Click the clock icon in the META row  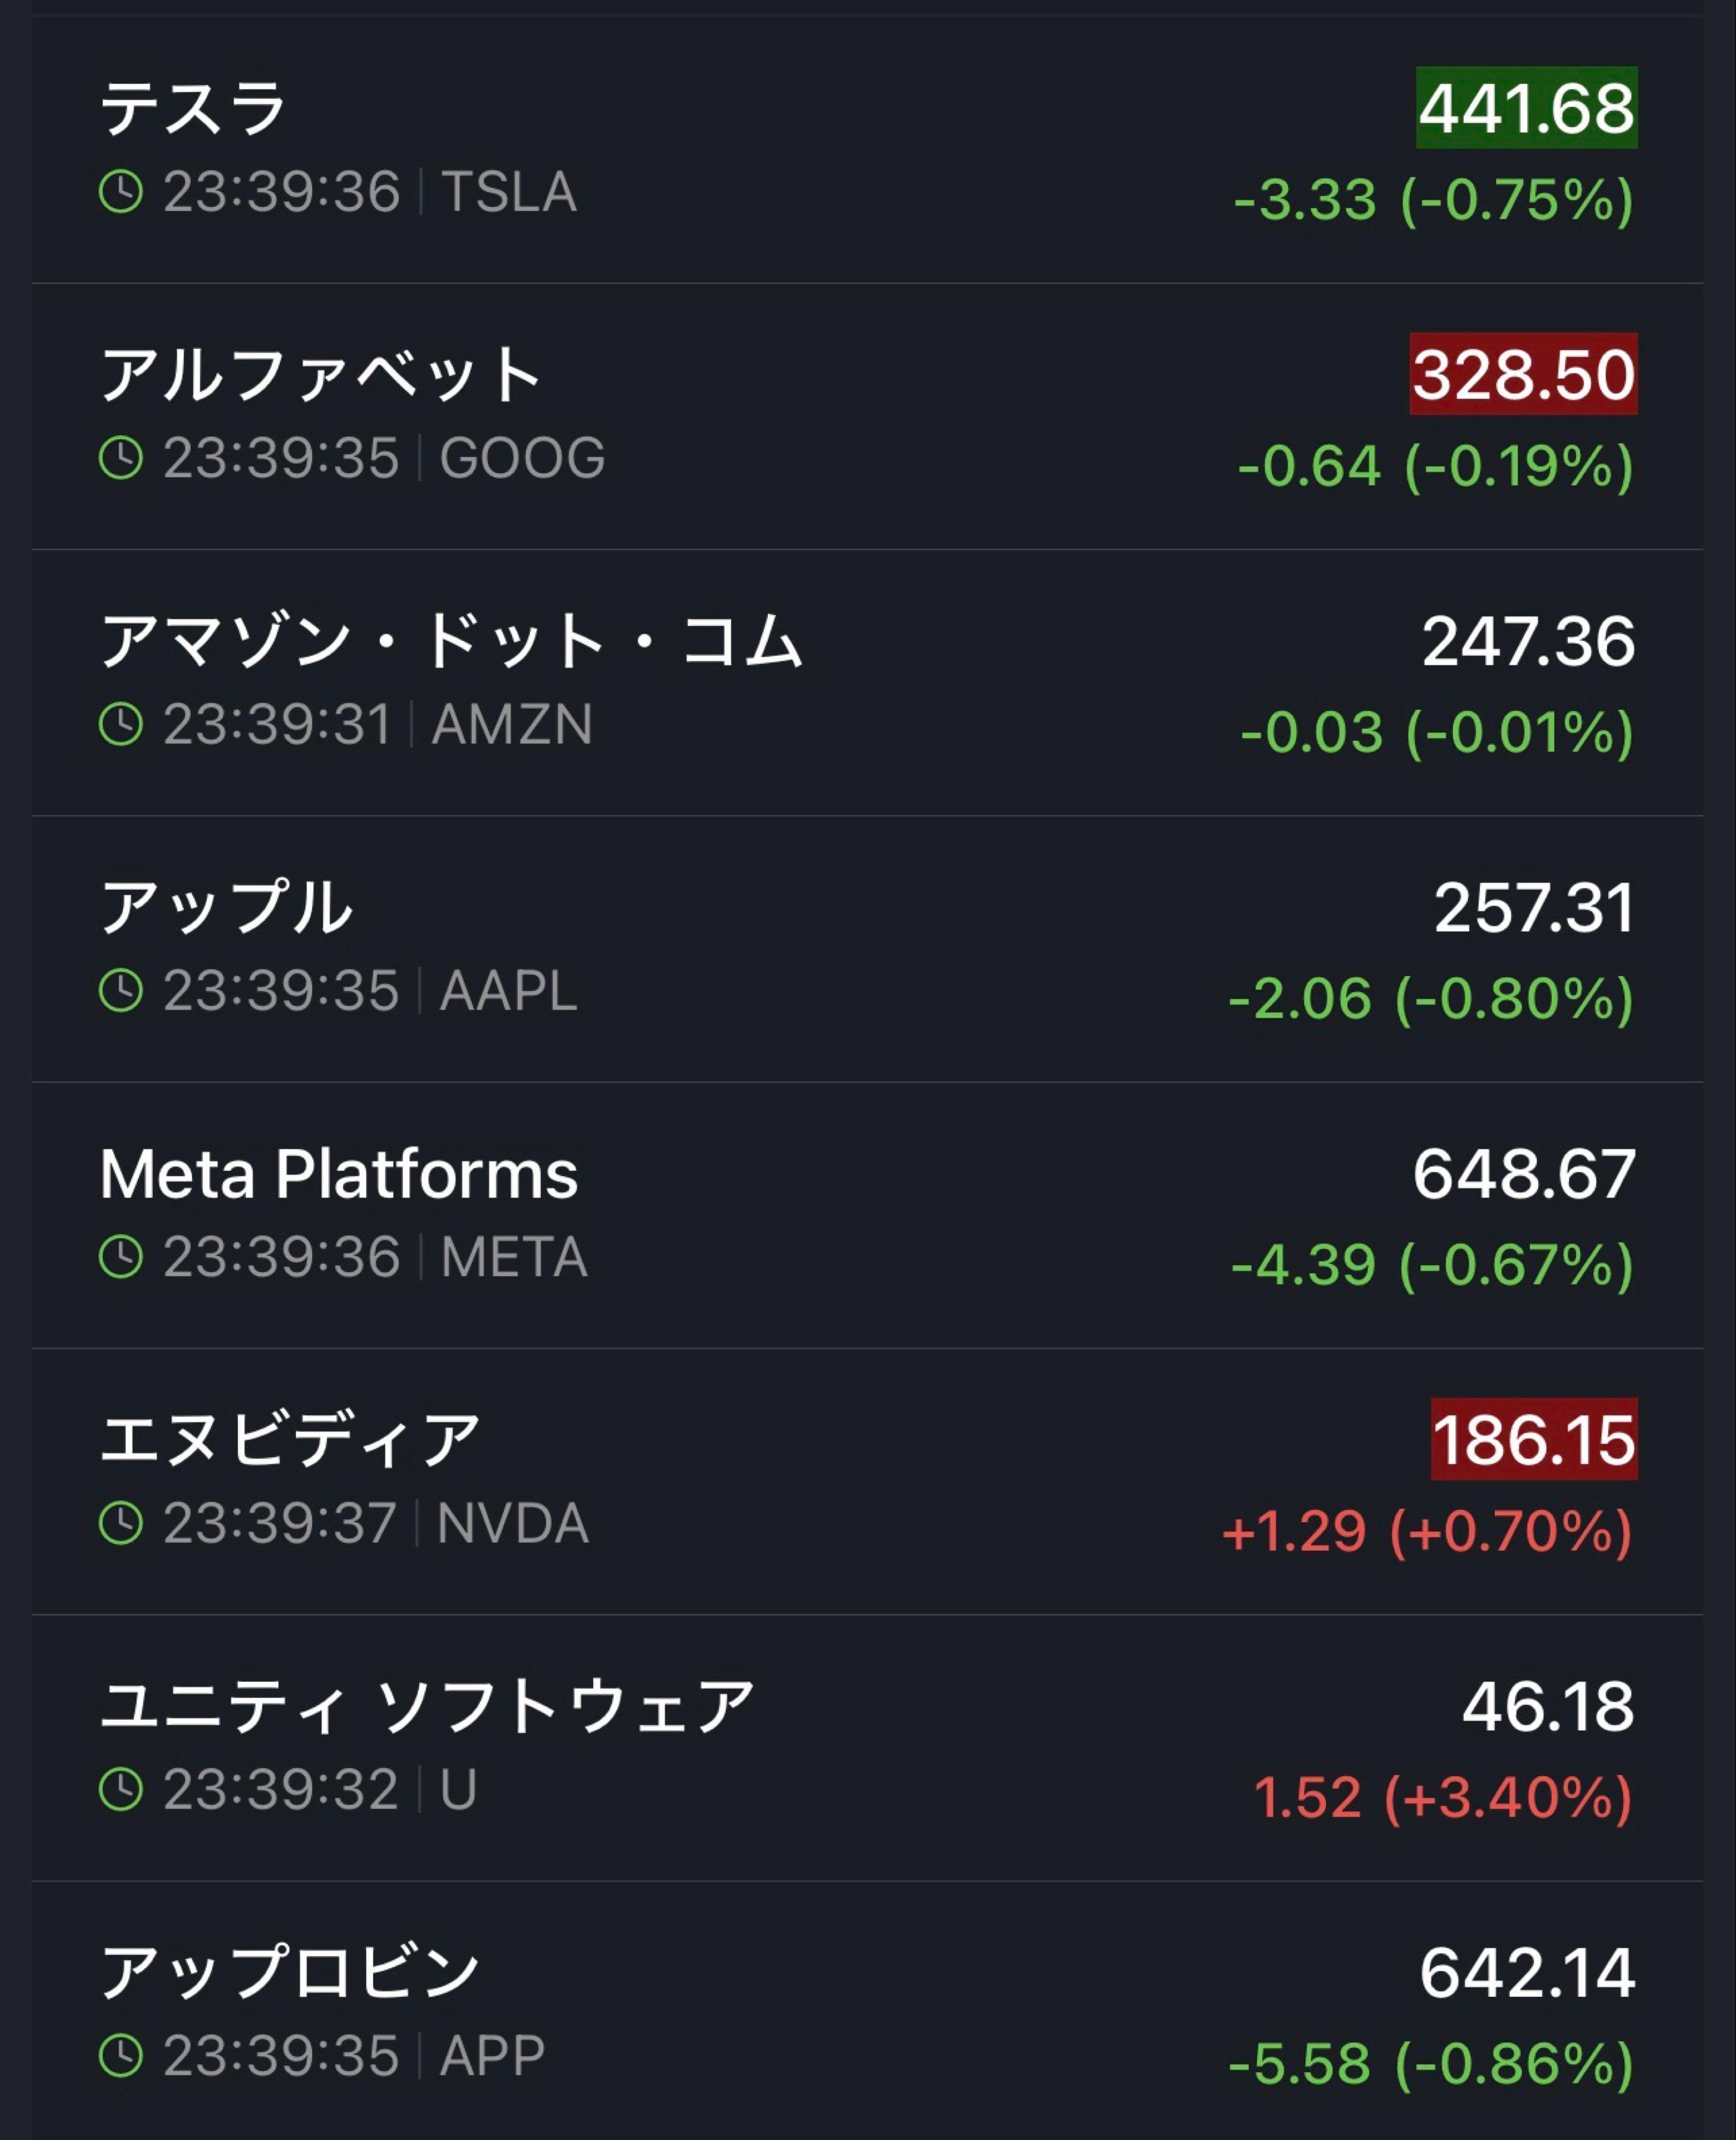tap(121, 1257)
